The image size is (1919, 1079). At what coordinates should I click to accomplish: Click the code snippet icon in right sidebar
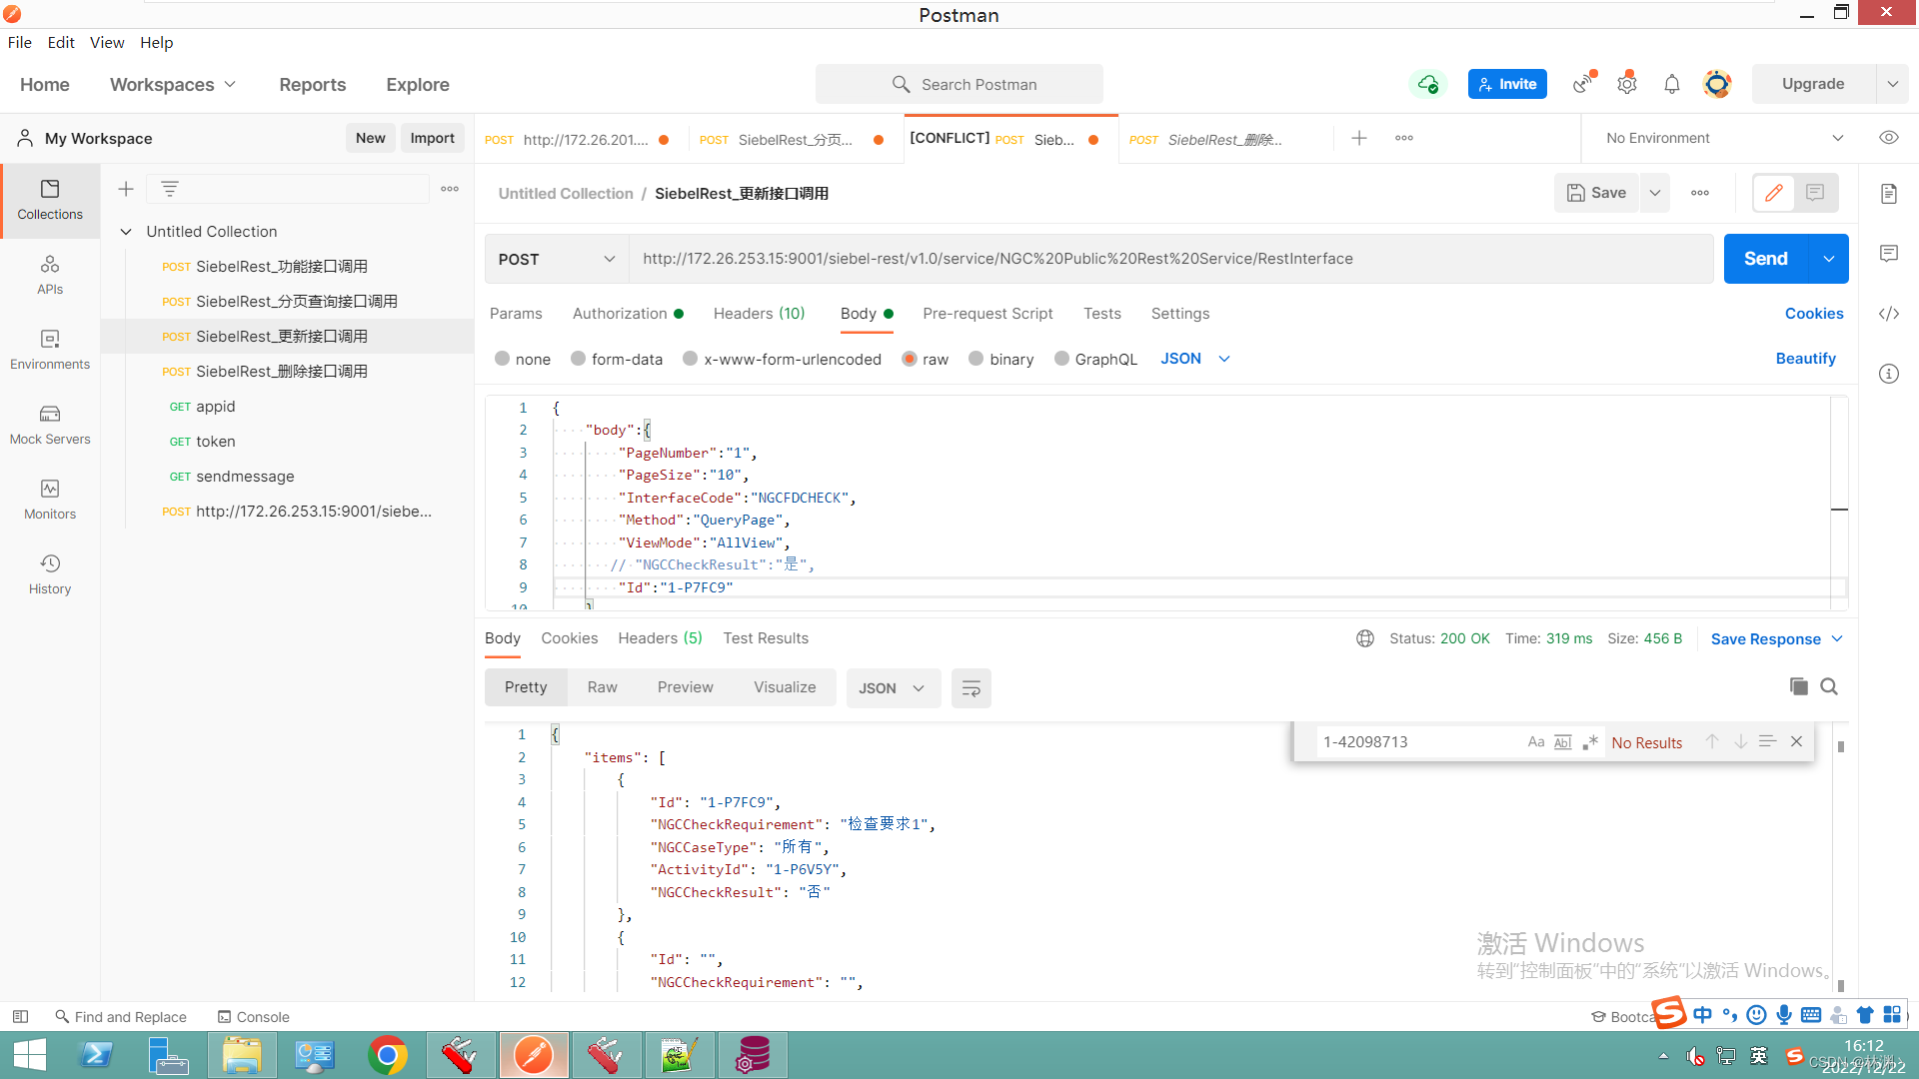[1888, 314]
